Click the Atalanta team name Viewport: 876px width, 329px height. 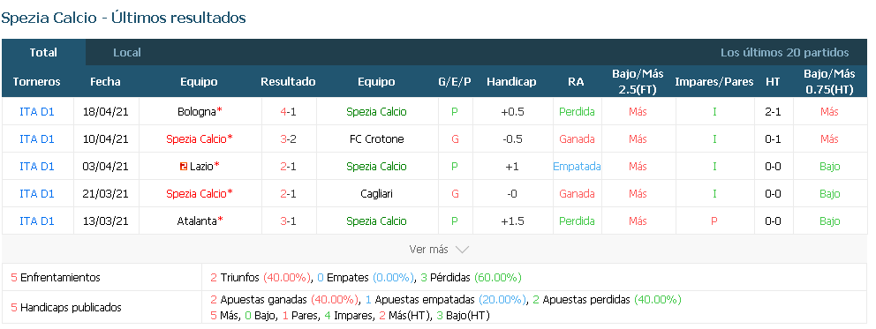[196, 221]
